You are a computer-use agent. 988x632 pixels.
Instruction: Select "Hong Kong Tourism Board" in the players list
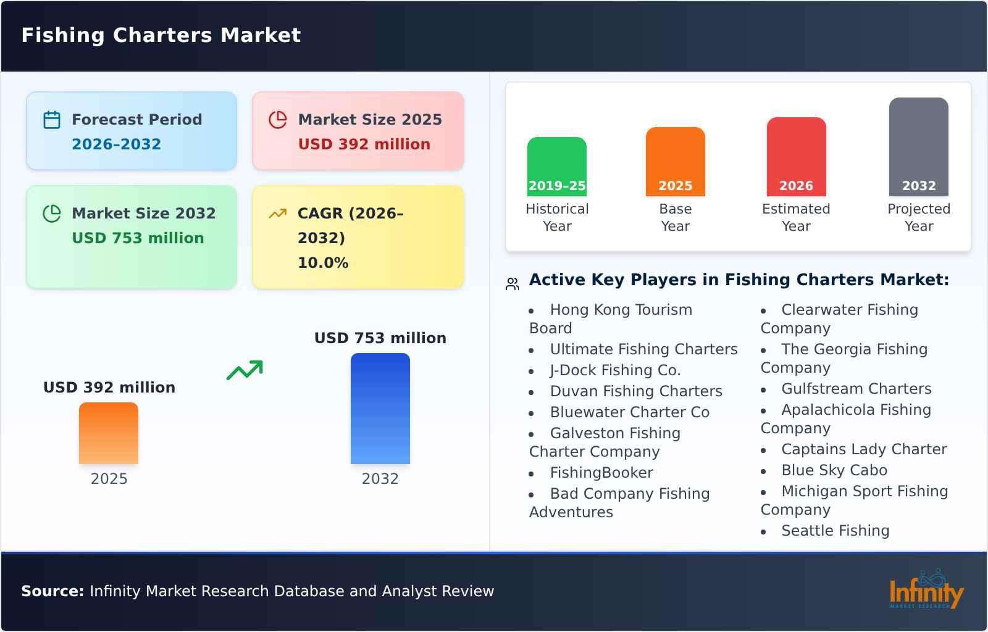click(x=611, y=319)
